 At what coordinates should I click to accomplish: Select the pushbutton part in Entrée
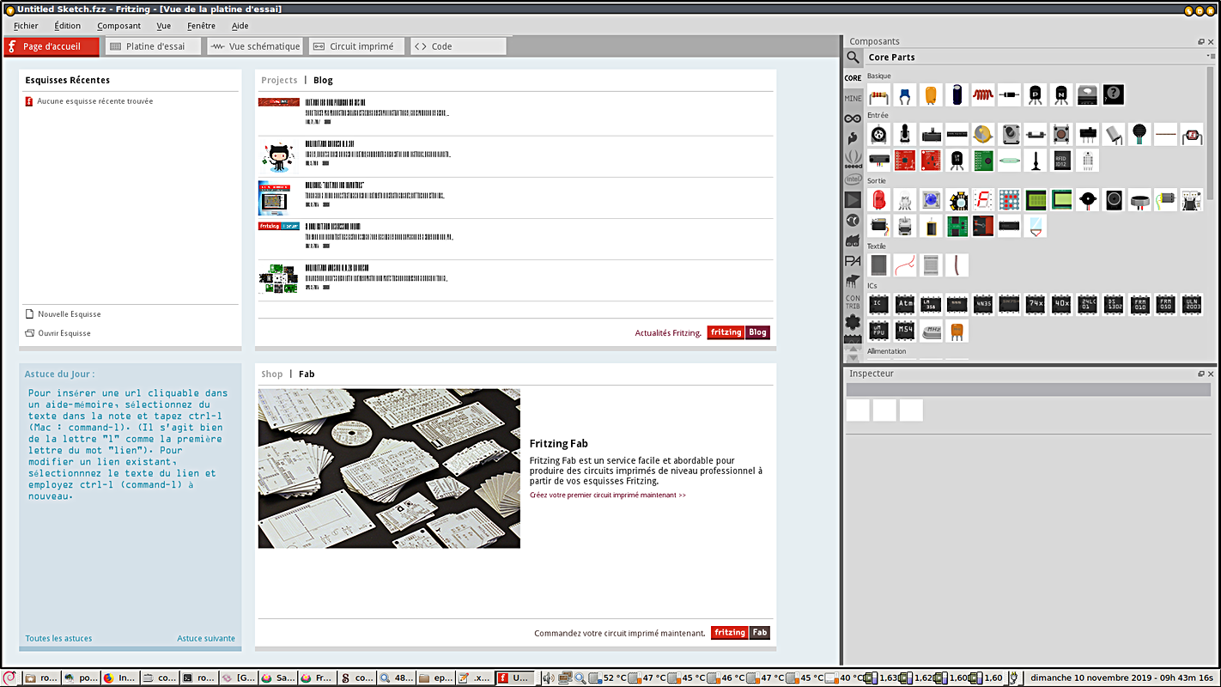click(x=1061, y=134)
